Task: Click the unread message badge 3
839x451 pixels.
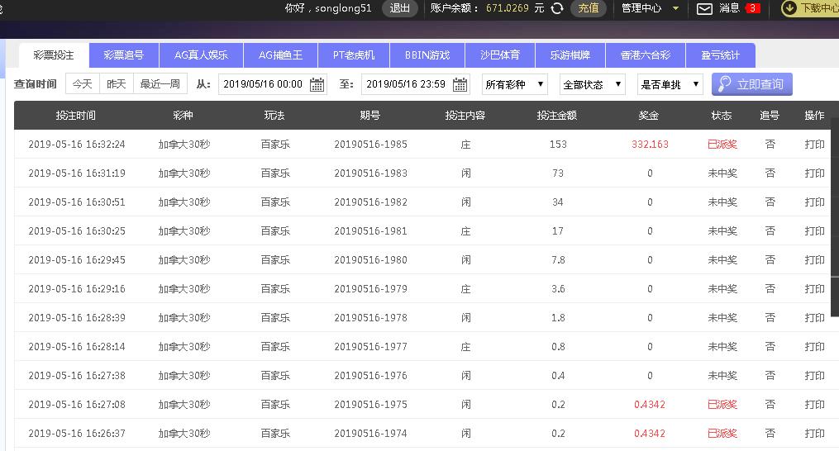Action: (752, 8)
